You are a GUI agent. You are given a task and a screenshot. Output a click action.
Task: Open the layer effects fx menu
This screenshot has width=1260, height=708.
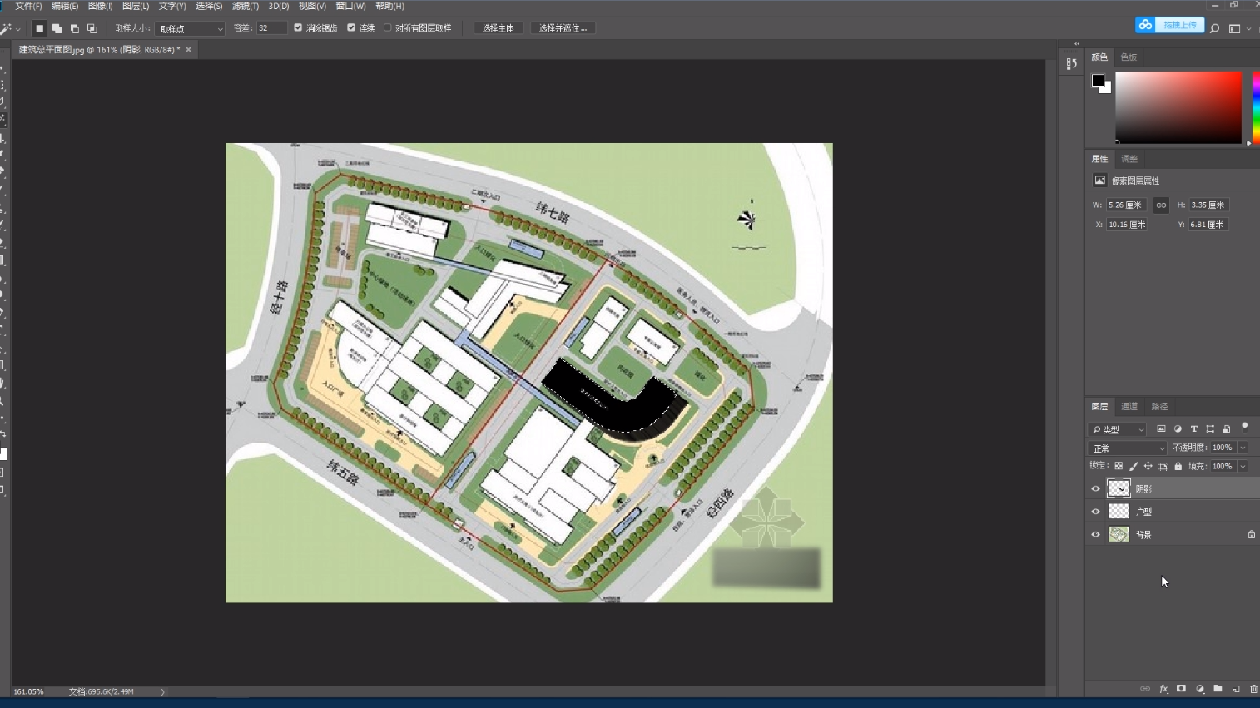[x=1163, y=689]
